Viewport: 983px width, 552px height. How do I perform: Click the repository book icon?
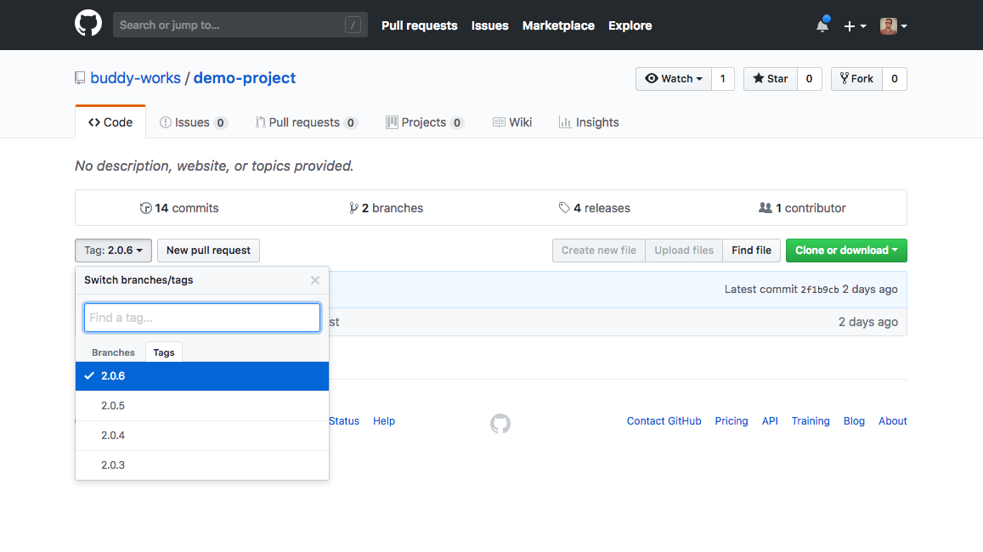click(80, 78)
